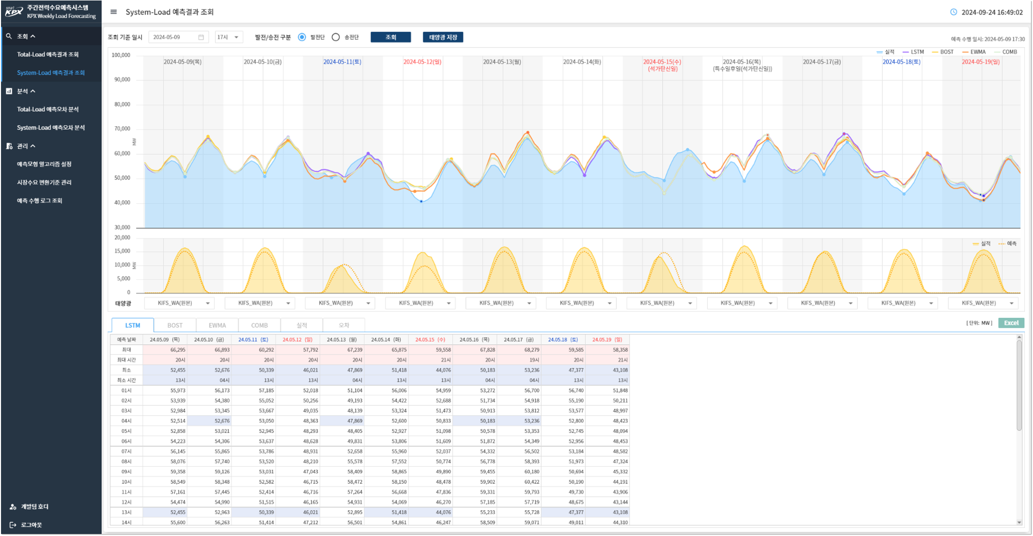Click the EWMA orange legend swatch

(x=965, y=52)
